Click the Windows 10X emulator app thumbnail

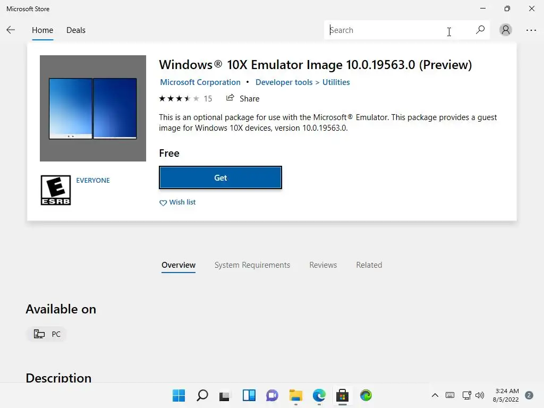tap(92, 108)
